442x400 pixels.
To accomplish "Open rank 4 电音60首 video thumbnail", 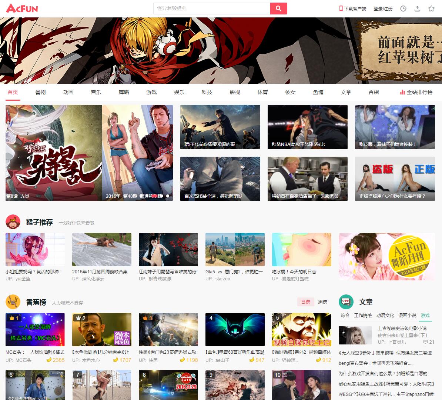I will click(x=235, y=330).
